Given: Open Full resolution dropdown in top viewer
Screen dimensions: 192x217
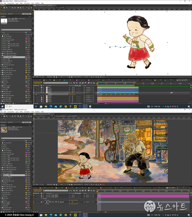Looking at the screenshot, I should (x=64, y=77).
